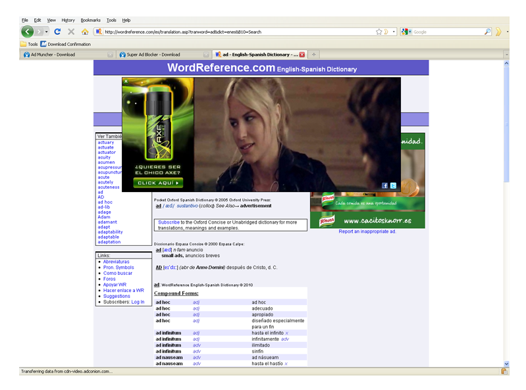Open the back/forward history dropdown arrow
Viewport: 526px width, 390px height.
click(45, 32)
